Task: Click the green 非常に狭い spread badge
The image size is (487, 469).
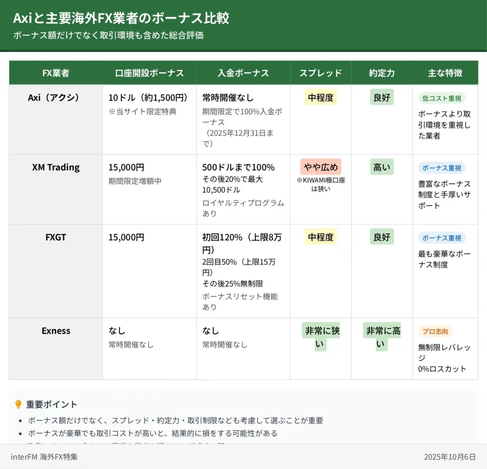Action: tap(321, 337)
